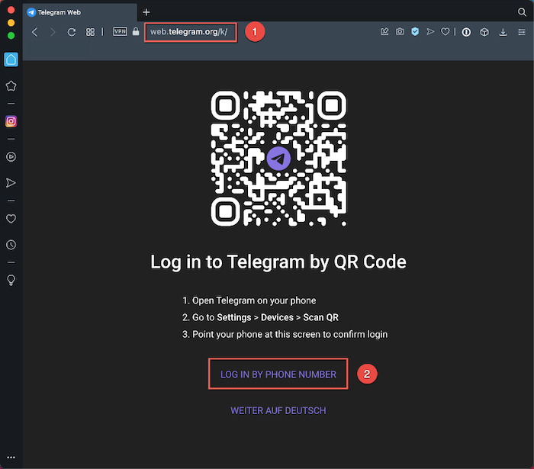Screen dimensions: 534x469
Task: Click the LOG IN BY PHONE NUMBER button
Action: point(278,374)
